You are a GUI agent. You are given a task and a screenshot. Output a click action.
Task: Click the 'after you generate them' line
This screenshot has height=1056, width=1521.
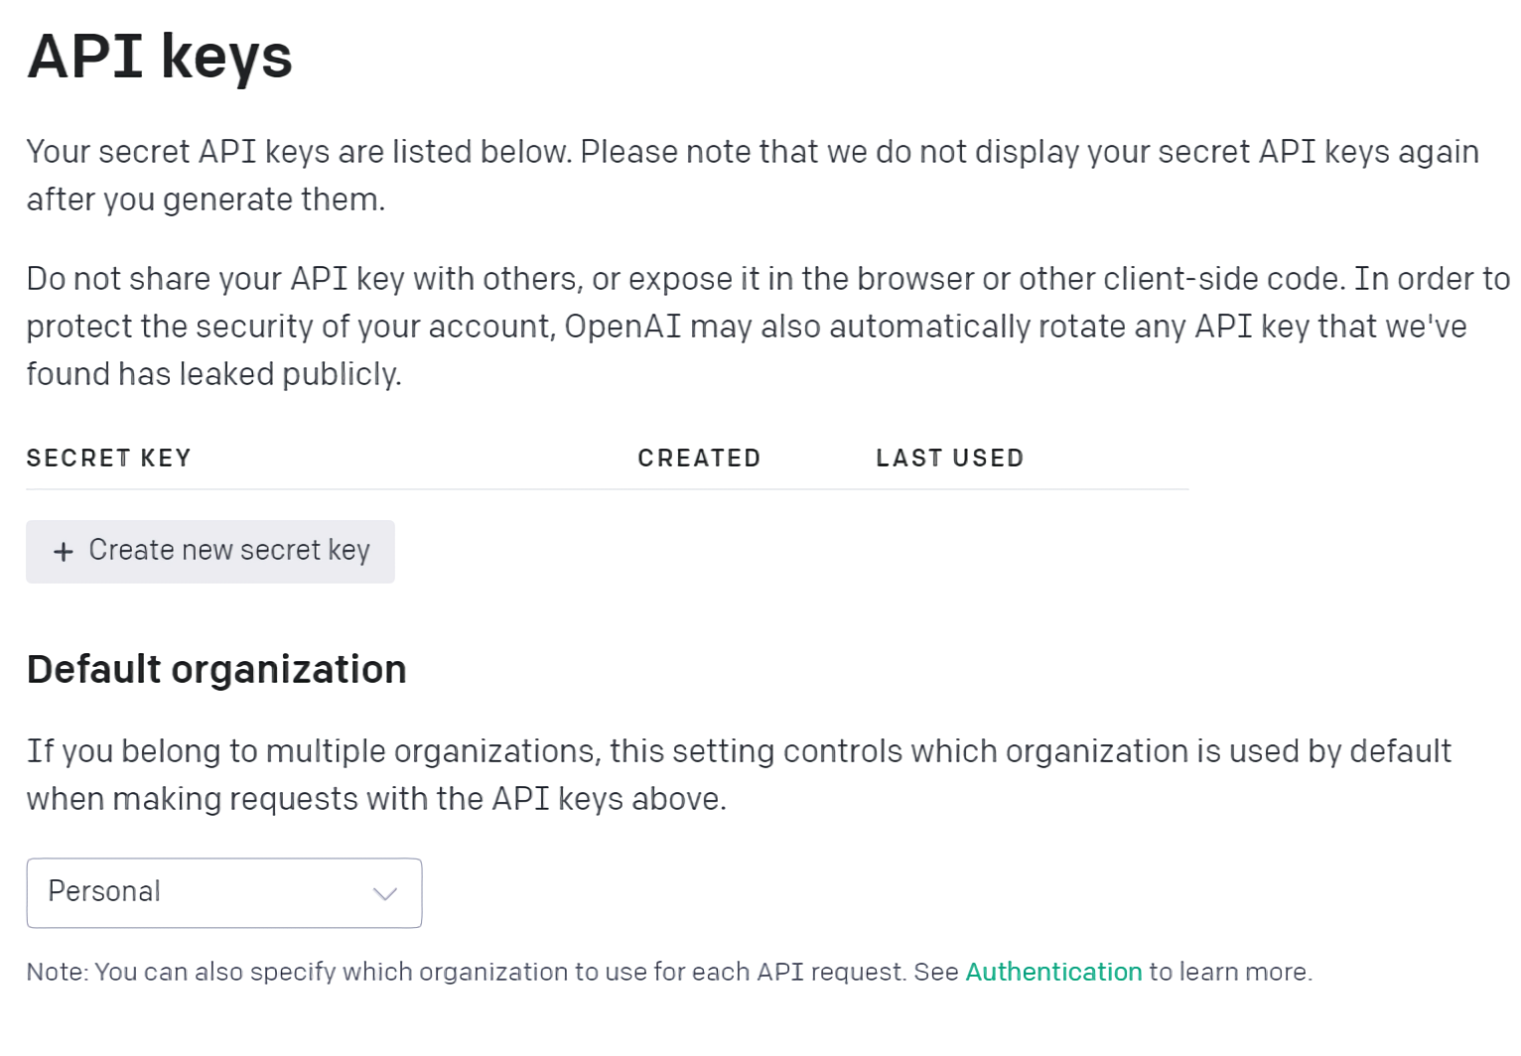(x=206, y=199)
